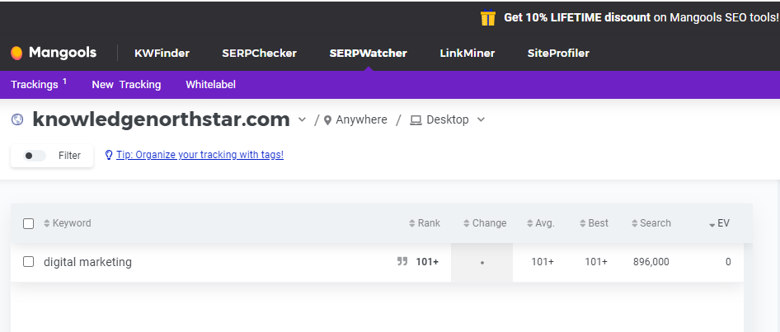This screenshot has height=332, width=780.
Task: Open the KWFinder tab
Action: (x=162, y=54)
